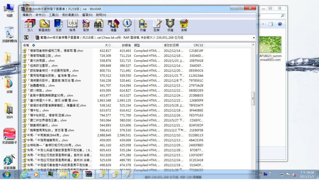
Task: Open the 1024 folder on desktop
Action: [9, 111]
